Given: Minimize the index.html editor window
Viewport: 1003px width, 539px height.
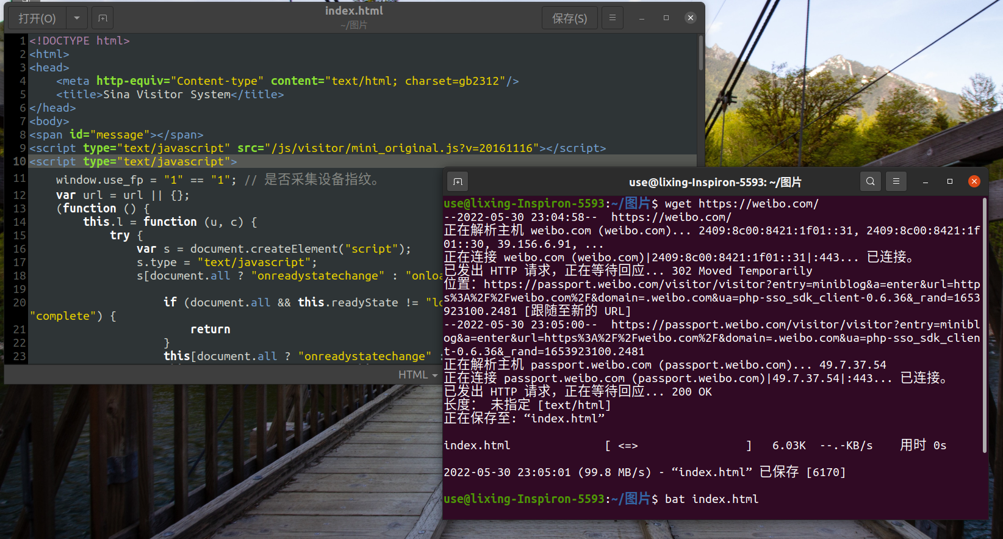Looking at the screenshot, I should point(642,18).
